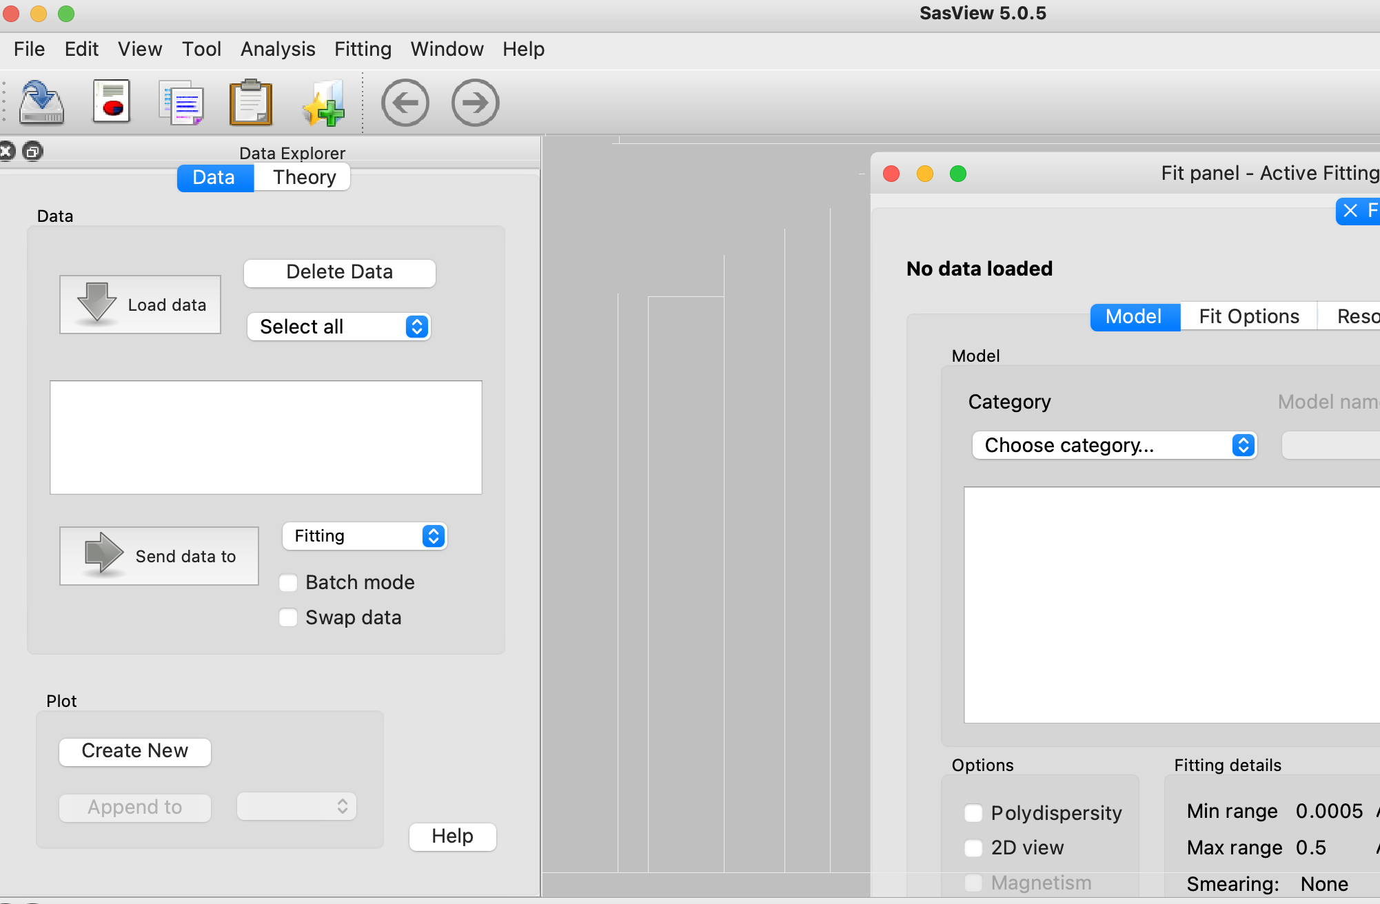Screen dimensions: 1380x904
Task: Click the Load Data toolbar icon
Action: tap(41, 102)
